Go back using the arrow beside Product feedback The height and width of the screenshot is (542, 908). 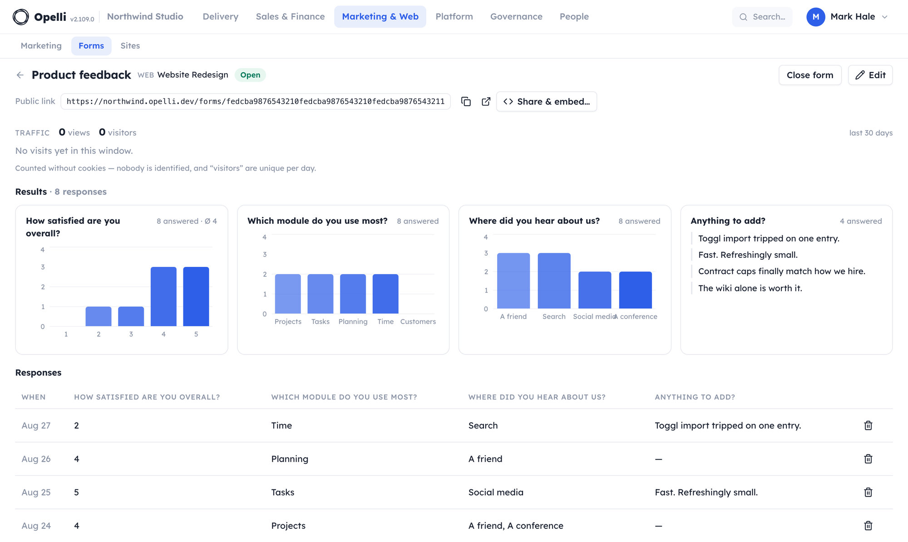(20, 75)
